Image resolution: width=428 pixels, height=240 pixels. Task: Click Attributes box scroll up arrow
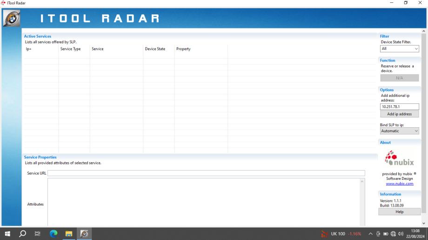click(x=362, y=181)
